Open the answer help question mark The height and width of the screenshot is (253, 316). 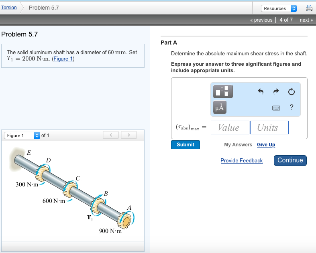[292, 107]
